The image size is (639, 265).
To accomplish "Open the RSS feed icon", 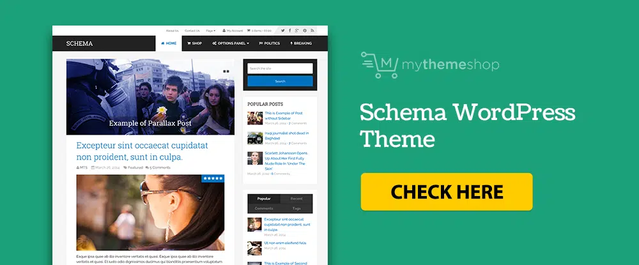I will 312,31.
